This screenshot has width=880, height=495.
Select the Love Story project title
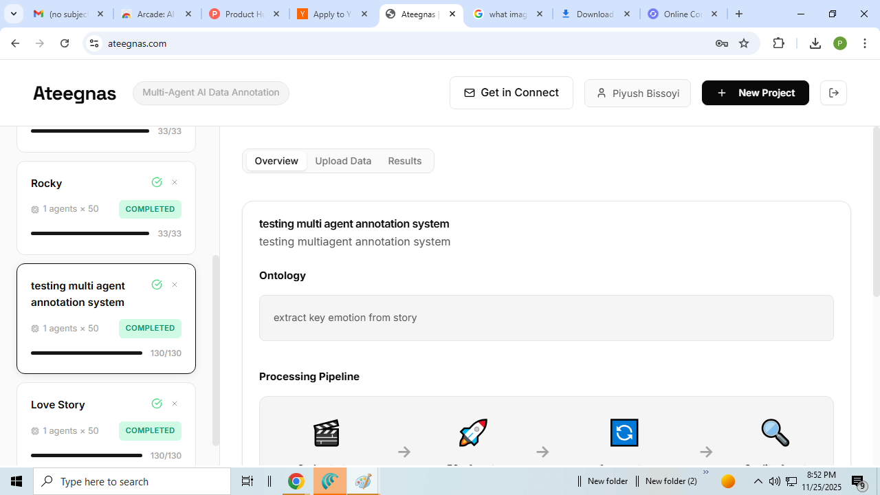click(x=58, y=404)
